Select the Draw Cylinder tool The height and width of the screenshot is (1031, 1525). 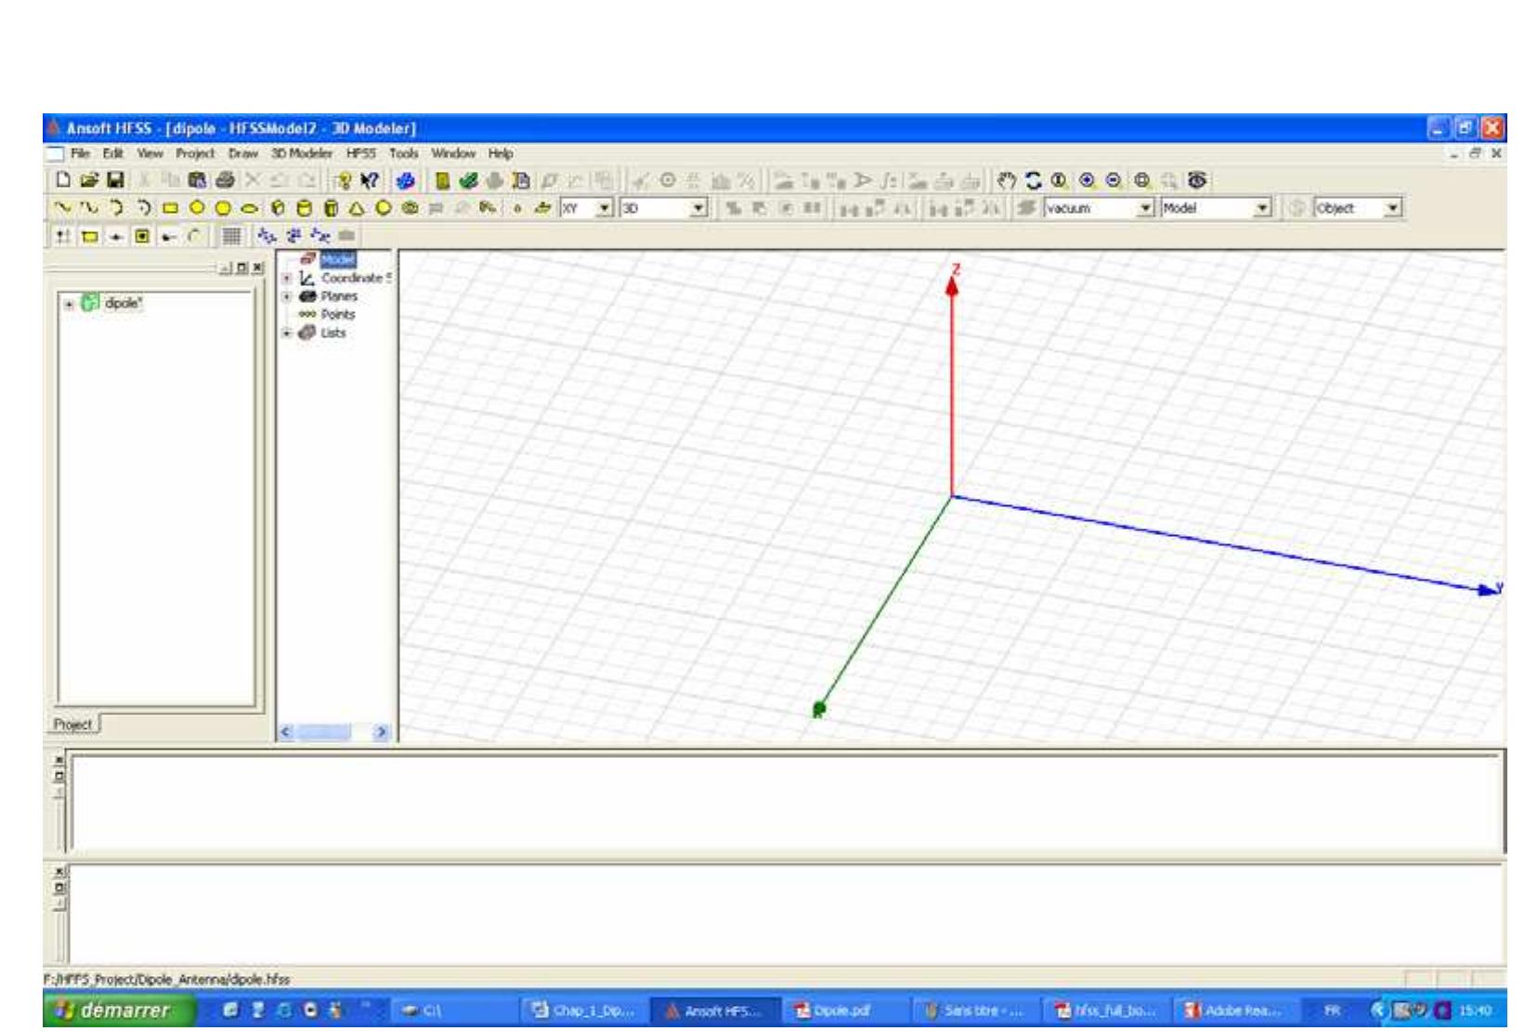[306, 208]
